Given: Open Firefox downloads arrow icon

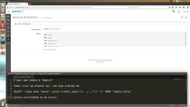Looking at the screenshot, I should pos(176,7).
